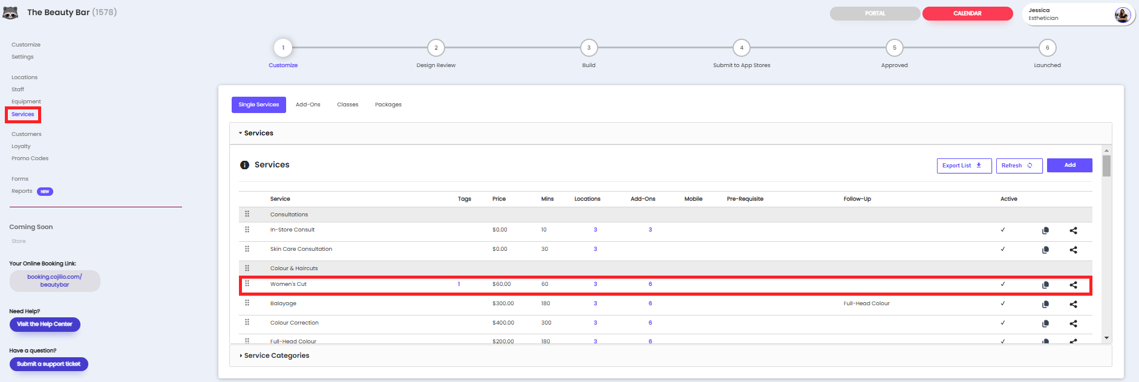Click the $300.00 price for Balayage

(503, 303)
